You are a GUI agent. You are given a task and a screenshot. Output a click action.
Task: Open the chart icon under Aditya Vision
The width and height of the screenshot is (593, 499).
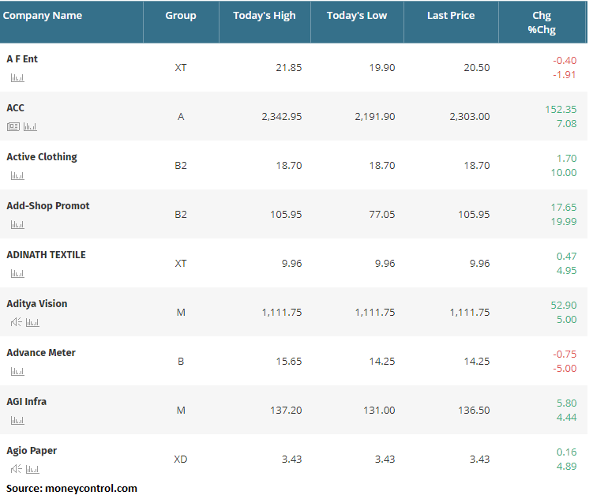(32, 322)
